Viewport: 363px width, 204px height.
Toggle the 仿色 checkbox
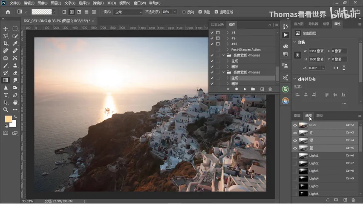(x=200, y=12)
